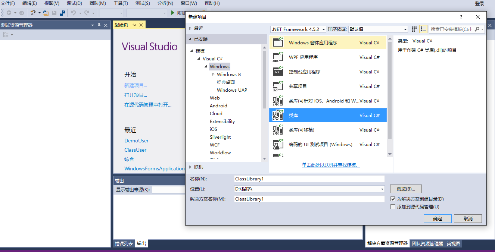Screen dimensions: 495x252
Task: Open the 位置 path dropdown arrow
Action: (382, 189)
